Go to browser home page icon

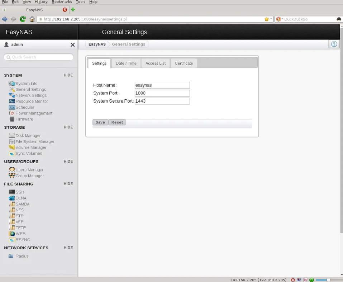pyautogui.click(x=32, y=19)
